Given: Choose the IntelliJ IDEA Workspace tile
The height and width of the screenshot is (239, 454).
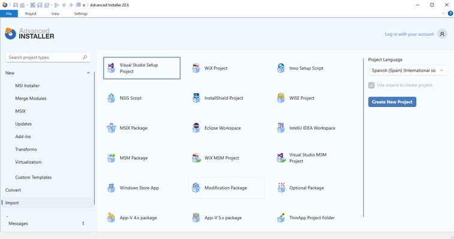Looking at the screenshot, I should [311, 128].
